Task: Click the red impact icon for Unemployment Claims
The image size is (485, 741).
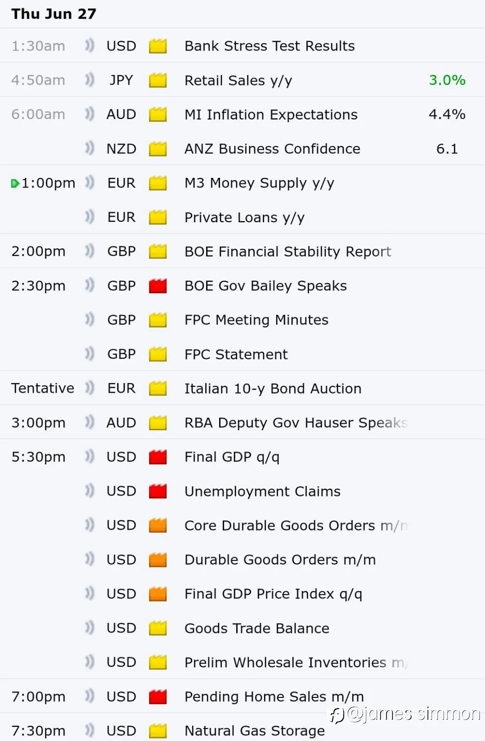Action: click(x=157, y=491)
